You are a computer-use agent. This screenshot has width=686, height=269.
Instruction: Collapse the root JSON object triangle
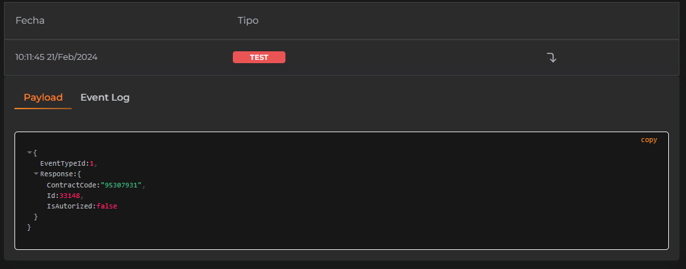pos(30,153)
